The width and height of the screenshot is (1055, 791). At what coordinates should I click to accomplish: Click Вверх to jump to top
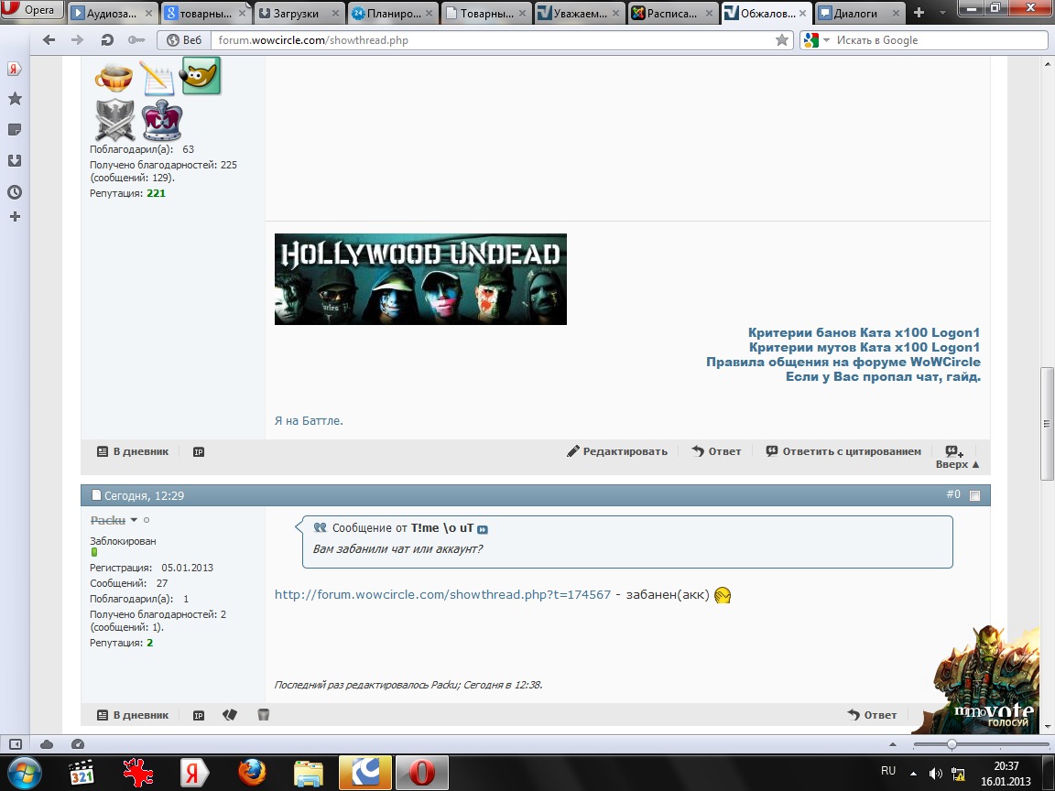coord(957,464)
